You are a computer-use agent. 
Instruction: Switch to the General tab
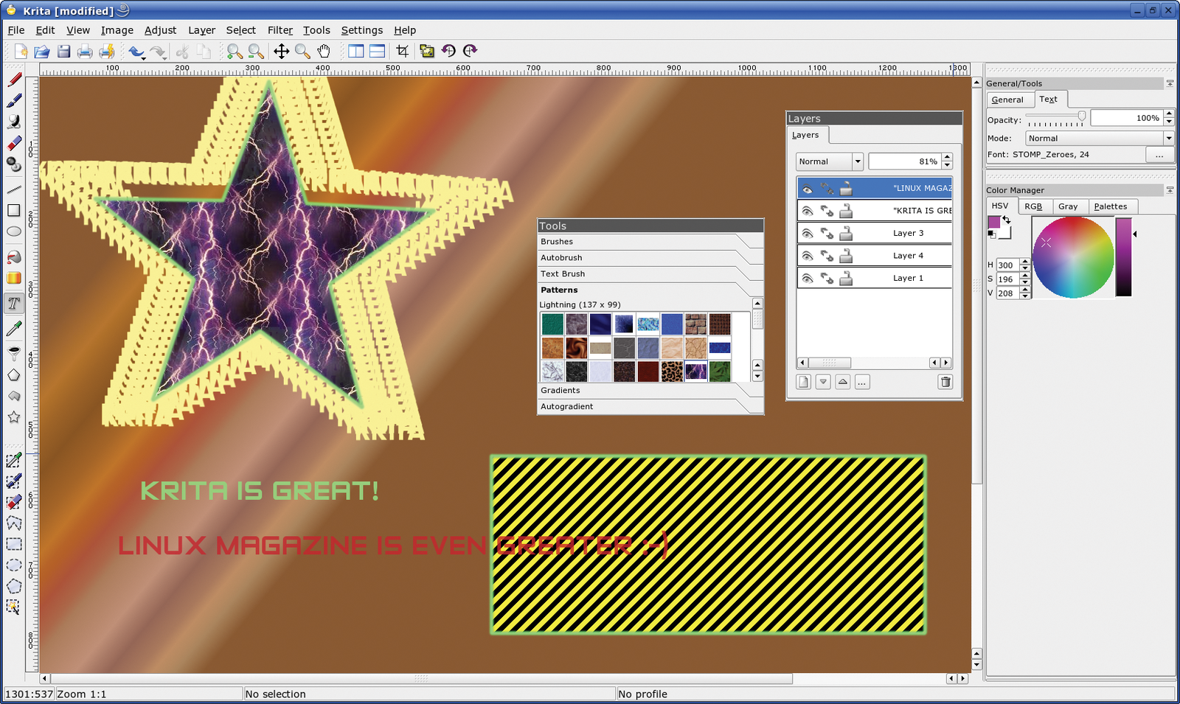tap(1007, 100)
